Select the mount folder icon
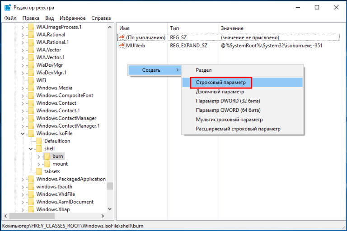Image resolution: width=347 pixels, height=231 pixels. click(47, 164)
